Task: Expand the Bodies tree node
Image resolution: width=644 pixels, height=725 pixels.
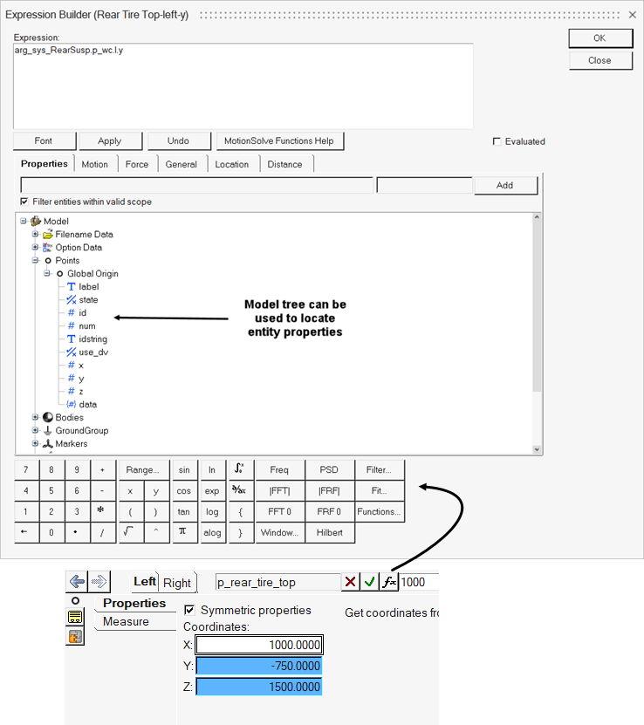Action: 36,418
